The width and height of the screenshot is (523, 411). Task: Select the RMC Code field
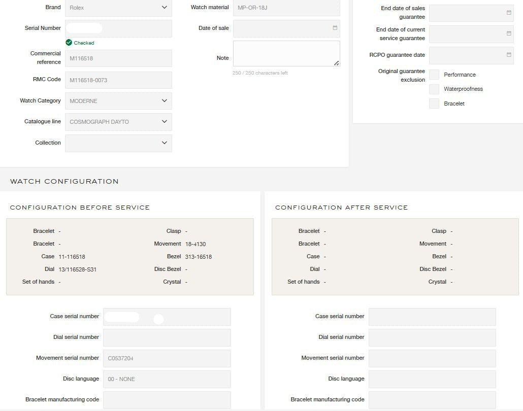[118, 80]
